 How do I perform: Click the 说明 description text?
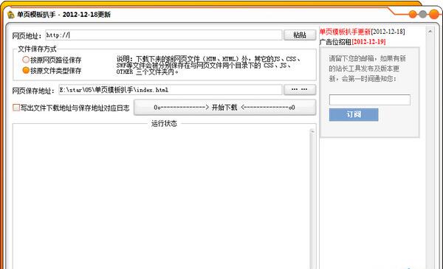point(208,65)
